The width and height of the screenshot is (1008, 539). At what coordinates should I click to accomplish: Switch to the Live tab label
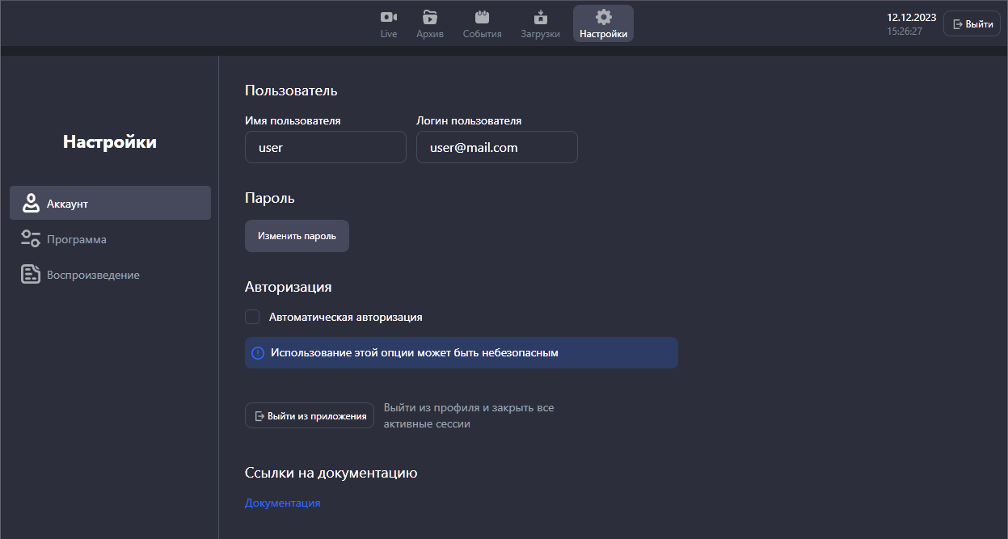pyautogui.click(x=389, y=34)
